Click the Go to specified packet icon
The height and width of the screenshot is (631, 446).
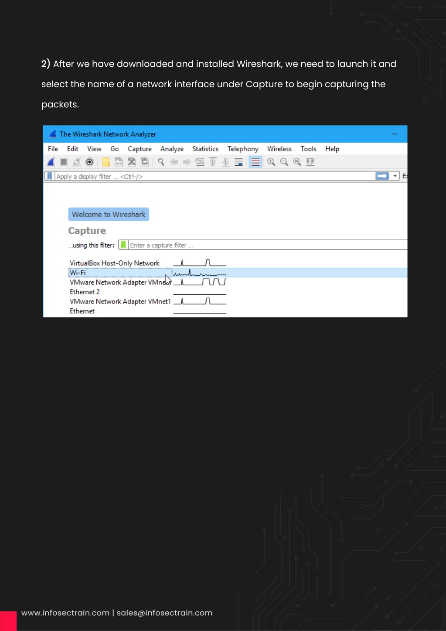[200, 162]
